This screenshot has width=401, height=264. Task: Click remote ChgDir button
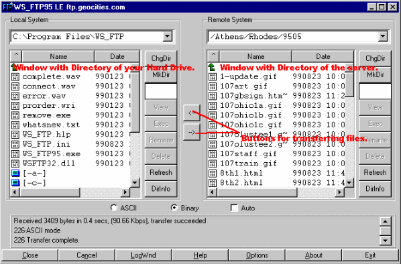(x=375, y=58)
